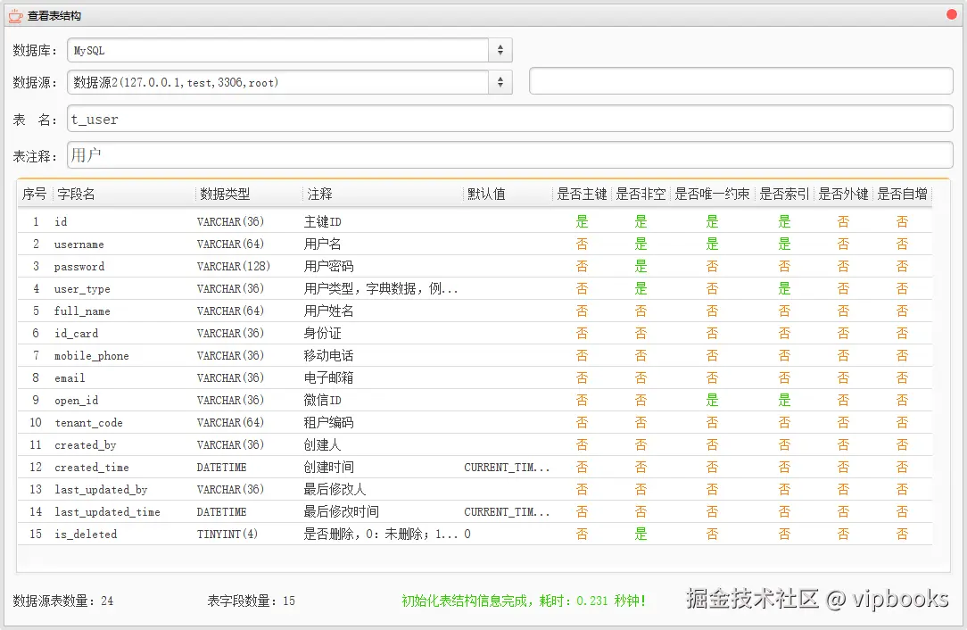This screenshot has width=967, height=630.
Task: Click the 表字段数量: 15 status text
Action: 251,601
